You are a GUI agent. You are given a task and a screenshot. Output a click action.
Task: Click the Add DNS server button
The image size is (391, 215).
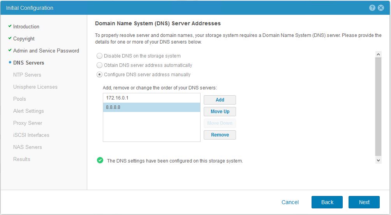[x=220, y=100]
